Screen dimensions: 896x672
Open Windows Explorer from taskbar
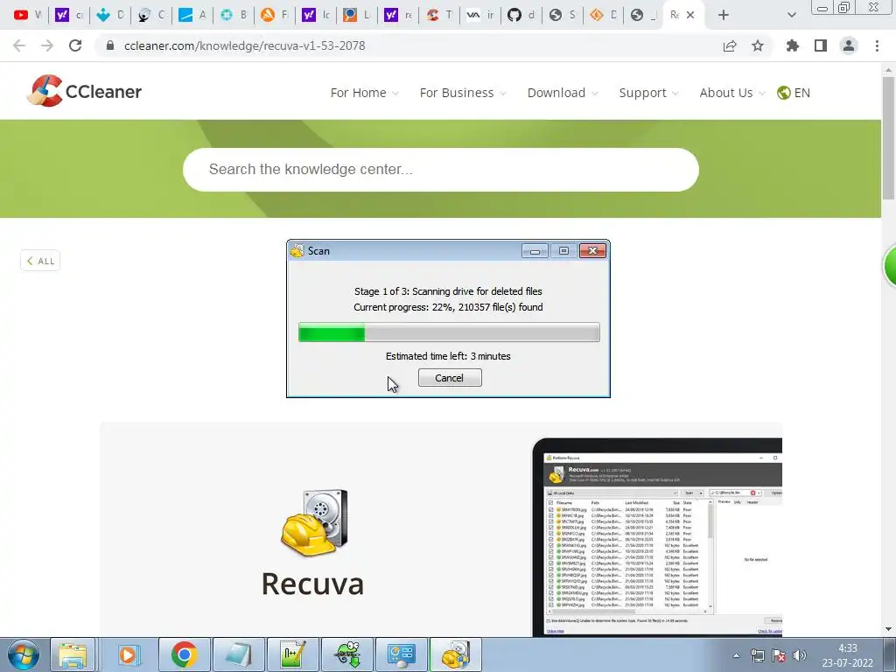[73, 654]
